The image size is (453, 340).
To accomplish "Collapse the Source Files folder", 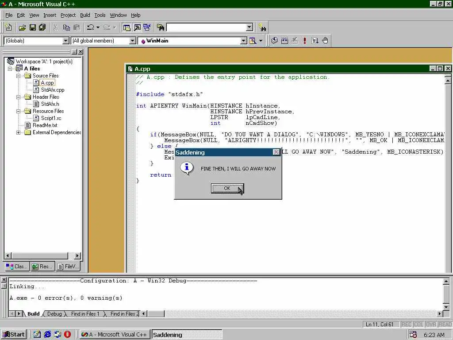I will click(x=18, y=76).
